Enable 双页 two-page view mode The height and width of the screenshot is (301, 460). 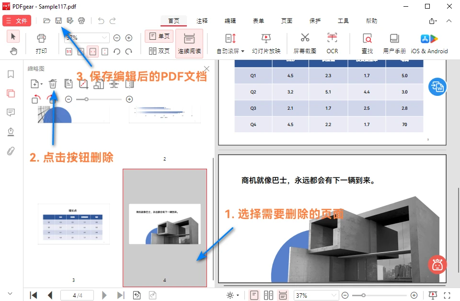click(158, 50)
